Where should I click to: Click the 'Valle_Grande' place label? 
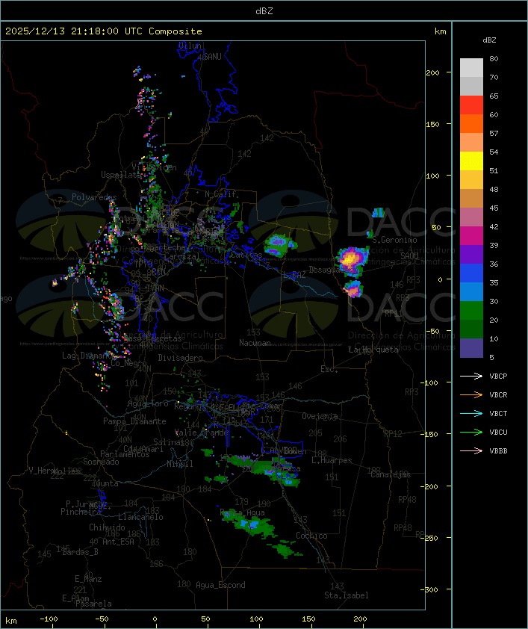(x=202, y=433)
